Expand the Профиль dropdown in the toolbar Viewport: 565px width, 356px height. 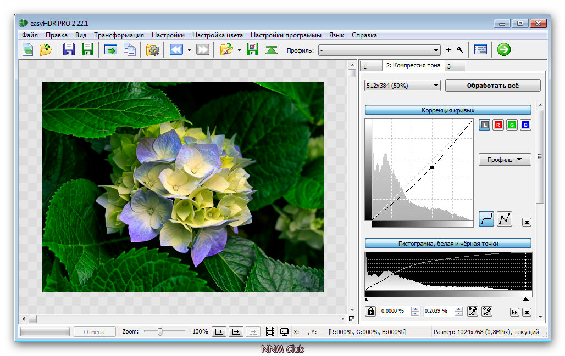pos(379,50)
